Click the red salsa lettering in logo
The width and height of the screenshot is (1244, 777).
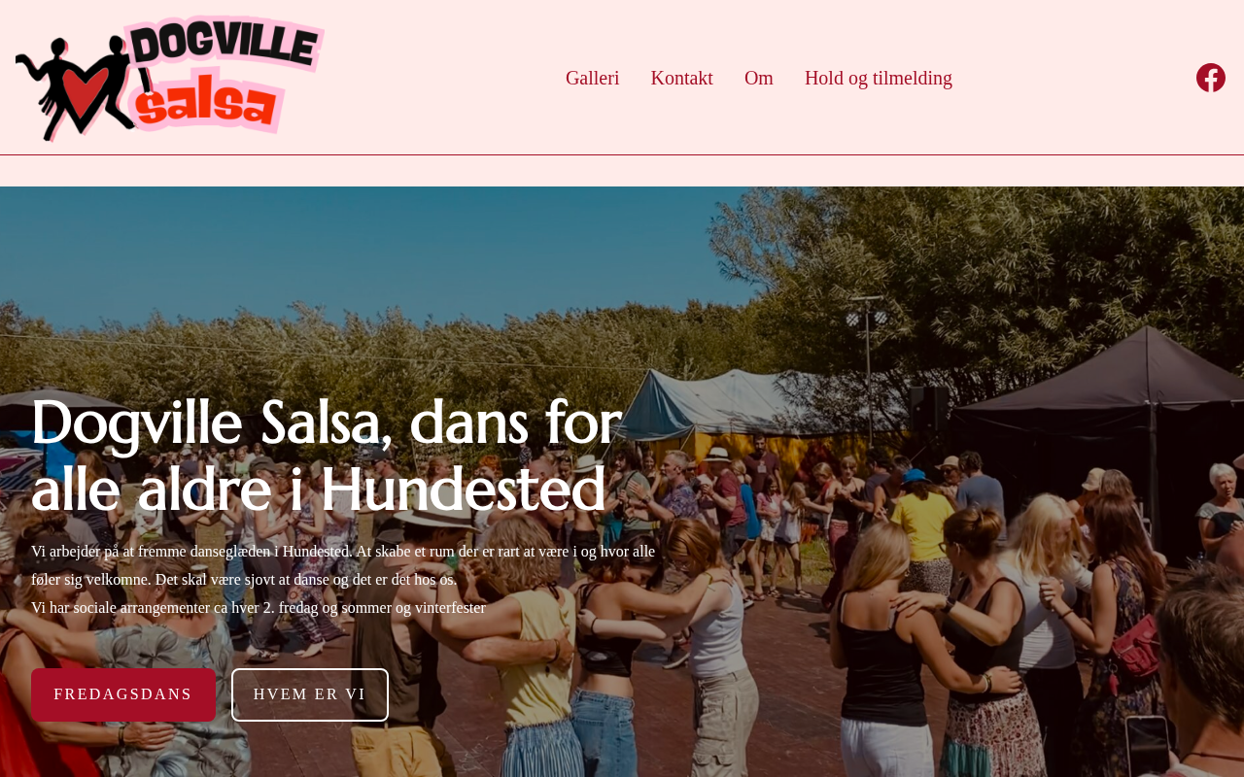(x=207, y=102)
